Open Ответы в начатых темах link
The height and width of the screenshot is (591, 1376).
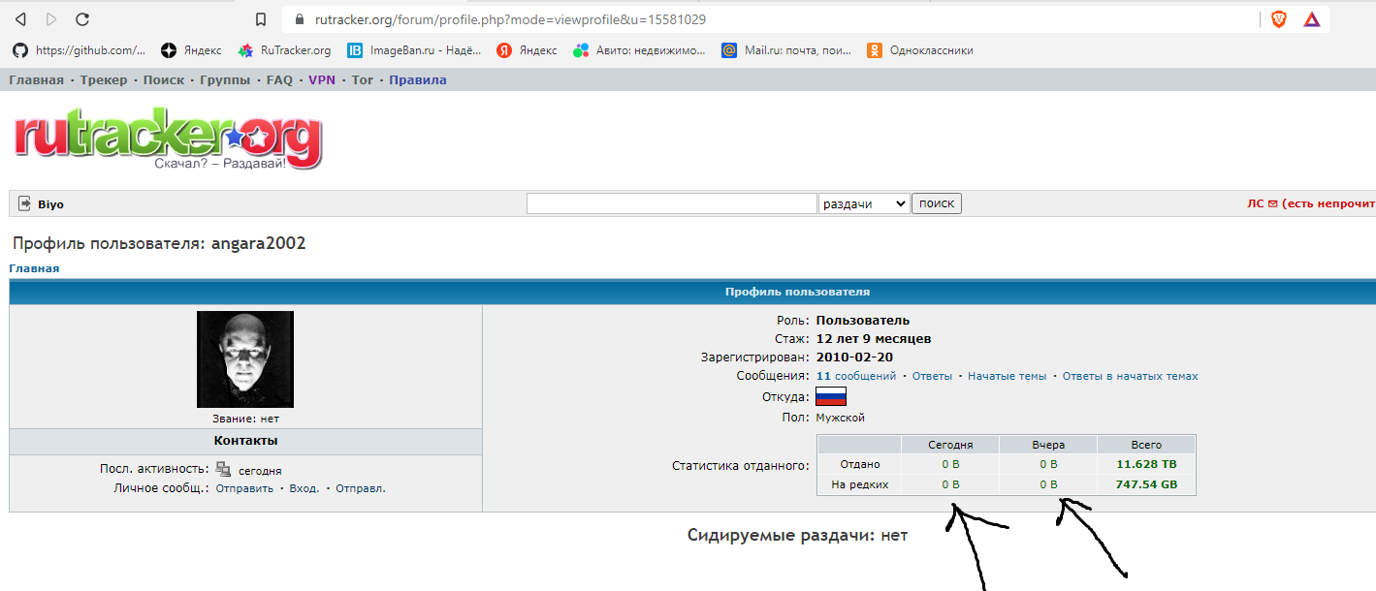(1130, 376)
